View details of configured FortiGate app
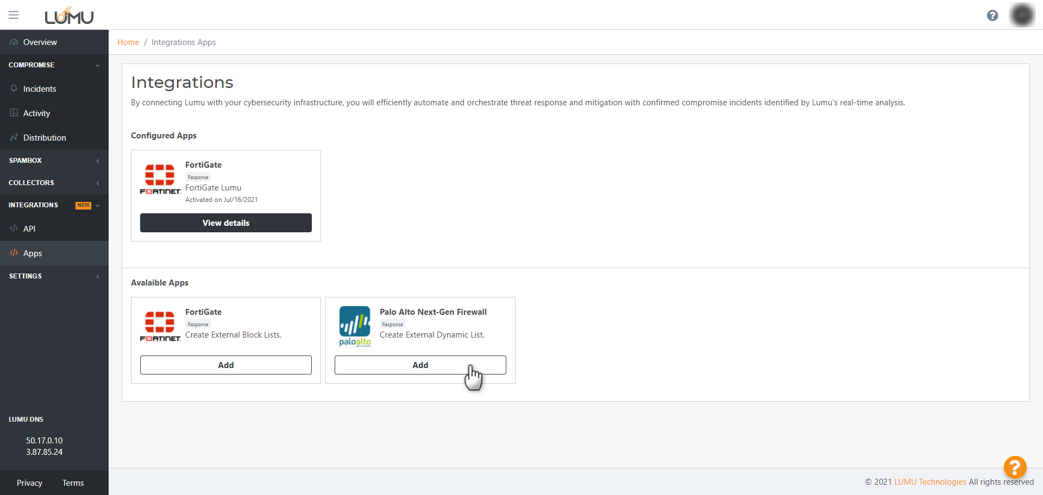The image size is (1043, 495). 225,223
